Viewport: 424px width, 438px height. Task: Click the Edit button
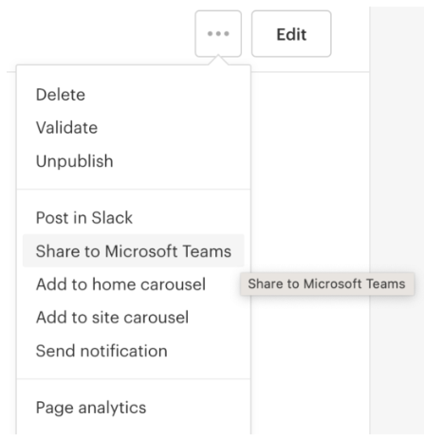pyautogui.click(x=291, y=34)
